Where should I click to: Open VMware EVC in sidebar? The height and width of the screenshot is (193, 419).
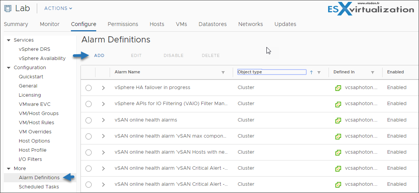point(35,104)
